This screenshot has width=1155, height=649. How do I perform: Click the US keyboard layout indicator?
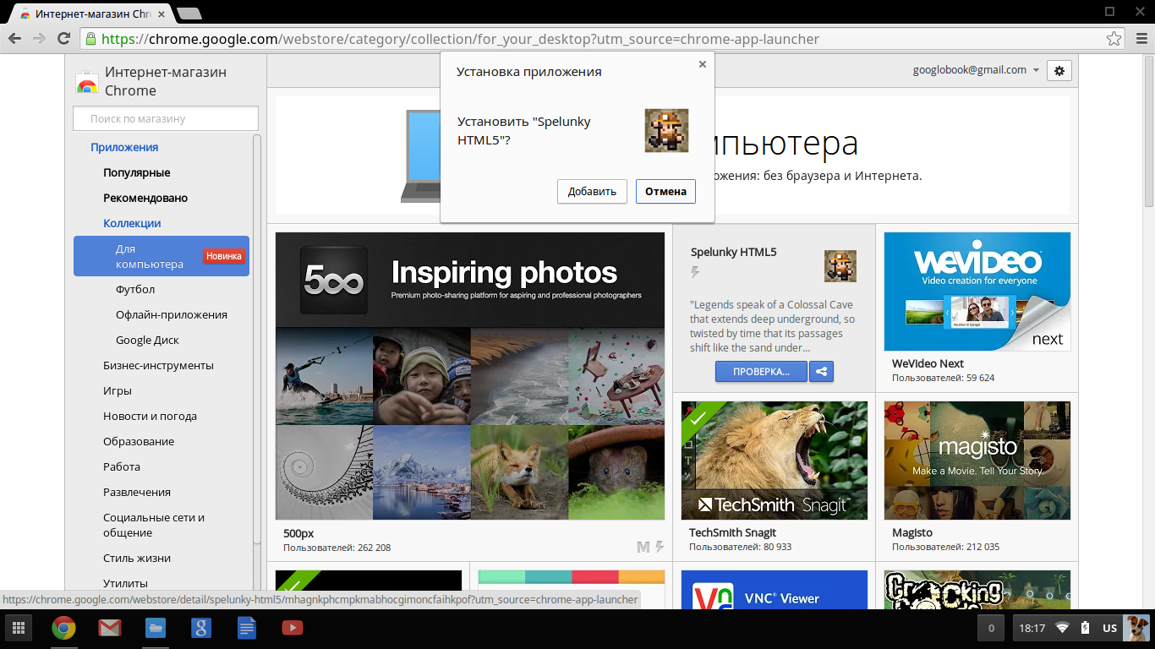tap(1109, 628)
